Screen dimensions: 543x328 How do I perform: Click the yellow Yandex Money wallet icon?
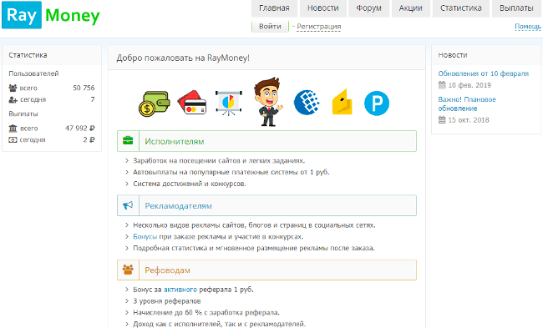[x=343, y=102]
